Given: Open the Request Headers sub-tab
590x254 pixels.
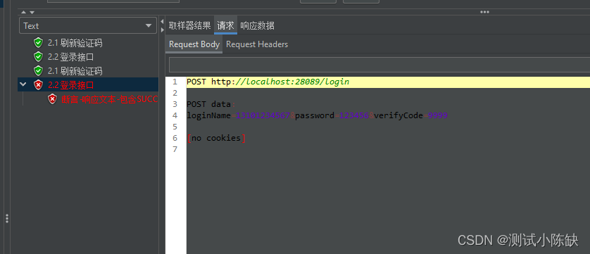Looking at the screenshot, I should click(257, 44).
